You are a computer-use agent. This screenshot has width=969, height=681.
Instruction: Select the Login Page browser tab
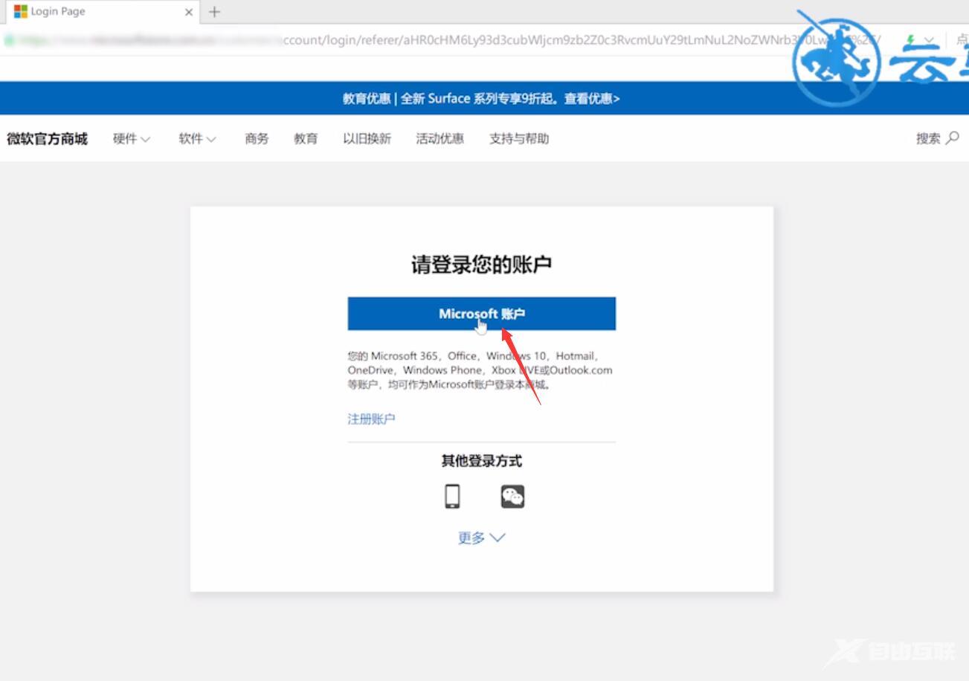point(104,12)
